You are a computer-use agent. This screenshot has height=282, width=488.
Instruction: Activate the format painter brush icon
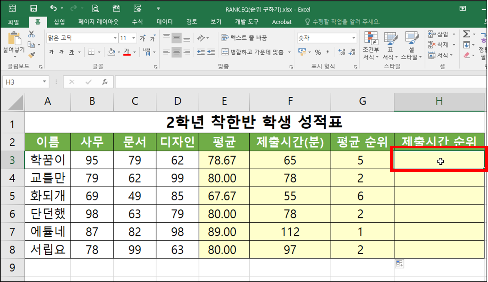point(31,55)
